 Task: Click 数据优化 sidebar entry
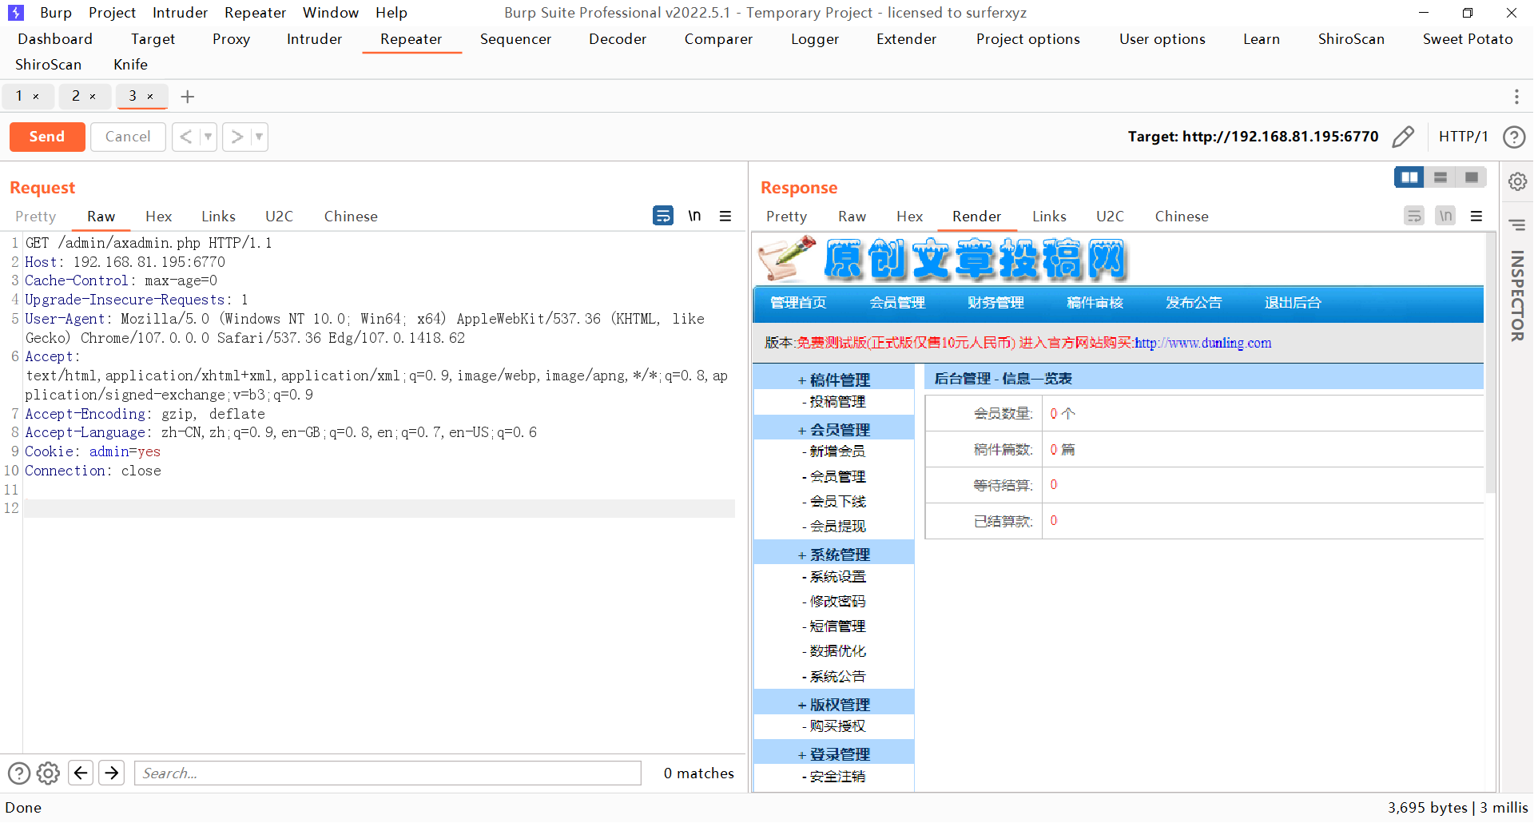tap(833, 651)
